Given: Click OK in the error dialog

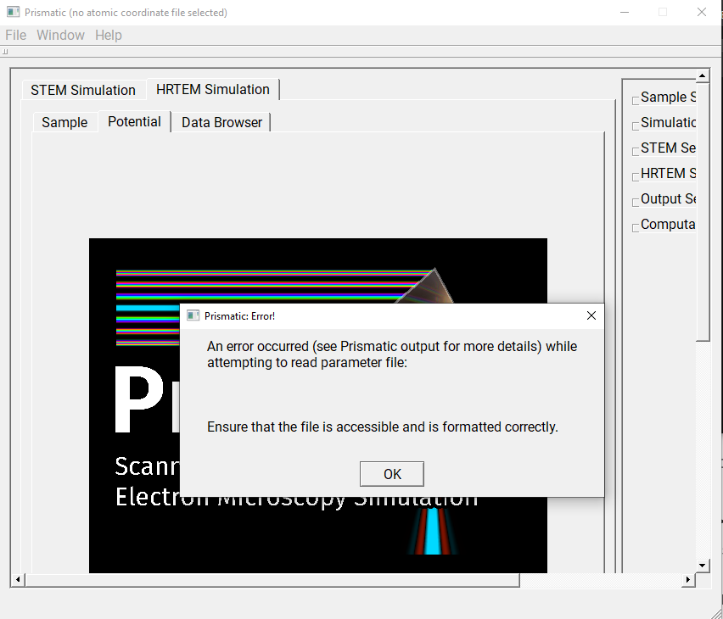Looking at the screenshot, I should (x=391, y=474).
